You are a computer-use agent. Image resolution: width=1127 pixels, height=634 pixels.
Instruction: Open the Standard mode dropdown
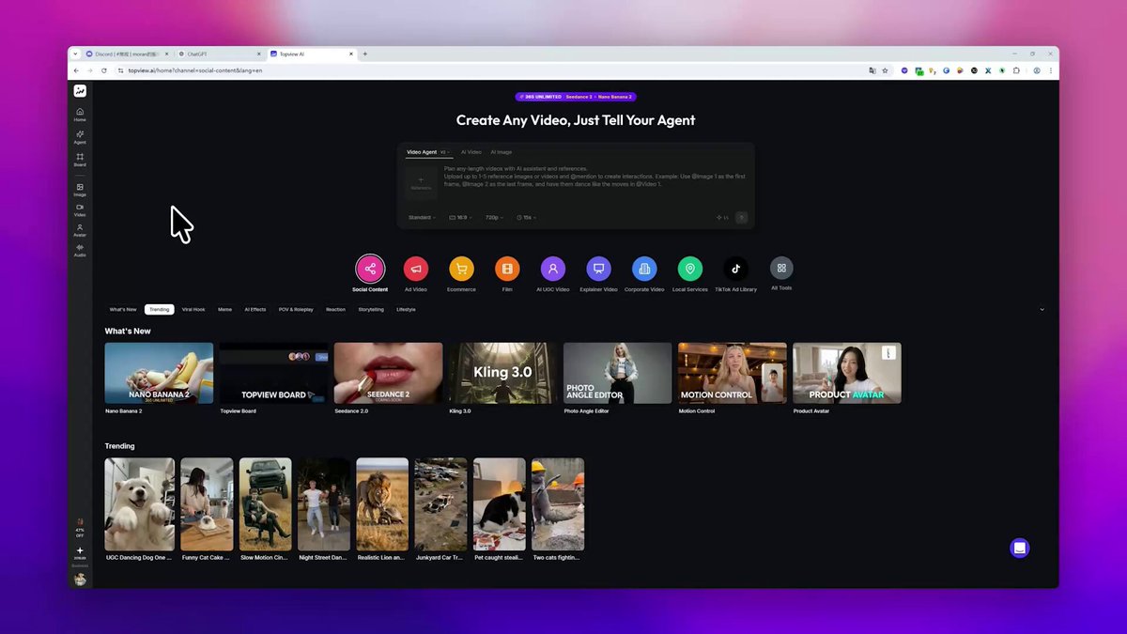pos(423,217)
